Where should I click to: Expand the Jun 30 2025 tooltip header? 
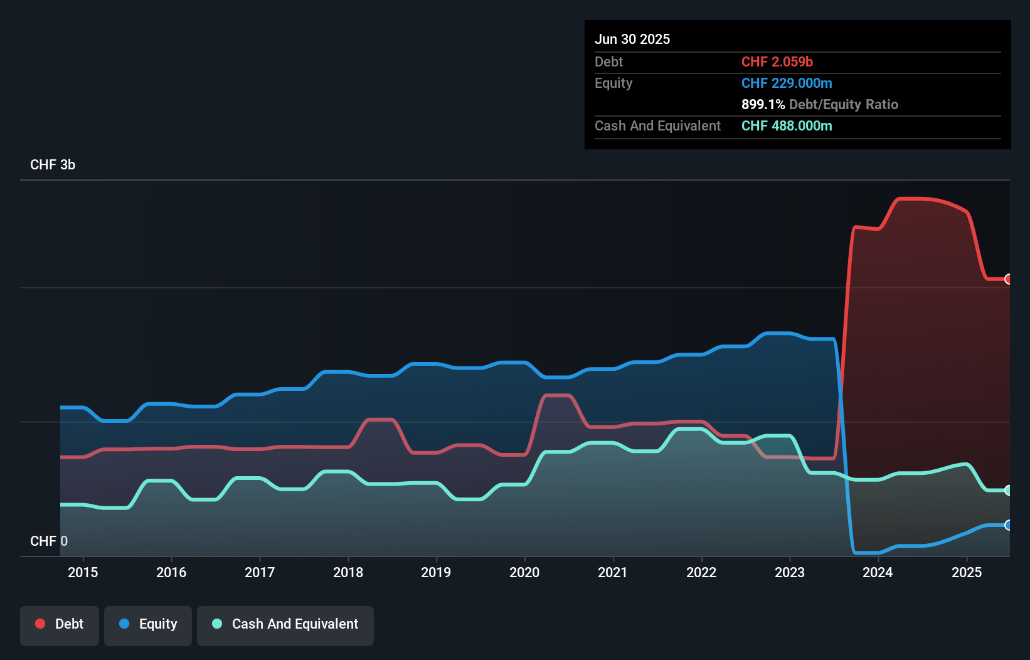632,39
